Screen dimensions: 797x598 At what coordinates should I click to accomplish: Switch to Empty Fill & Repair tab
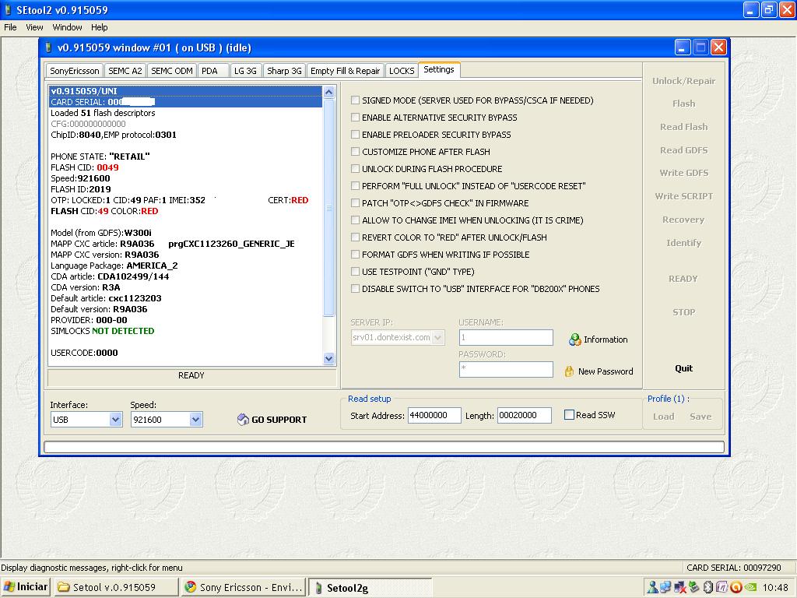point(345,71)
